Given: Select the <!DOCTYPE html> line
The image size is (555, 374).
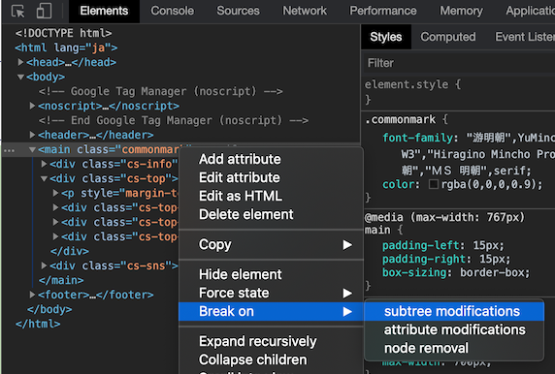Looking at the screenshot, I should pyautogui.click(x=63, y=33).
